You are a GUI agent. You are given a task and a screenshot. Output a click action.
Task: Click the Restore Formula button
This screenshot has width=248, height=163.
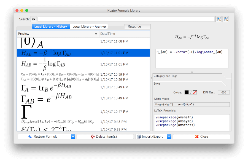pos(44,137)
